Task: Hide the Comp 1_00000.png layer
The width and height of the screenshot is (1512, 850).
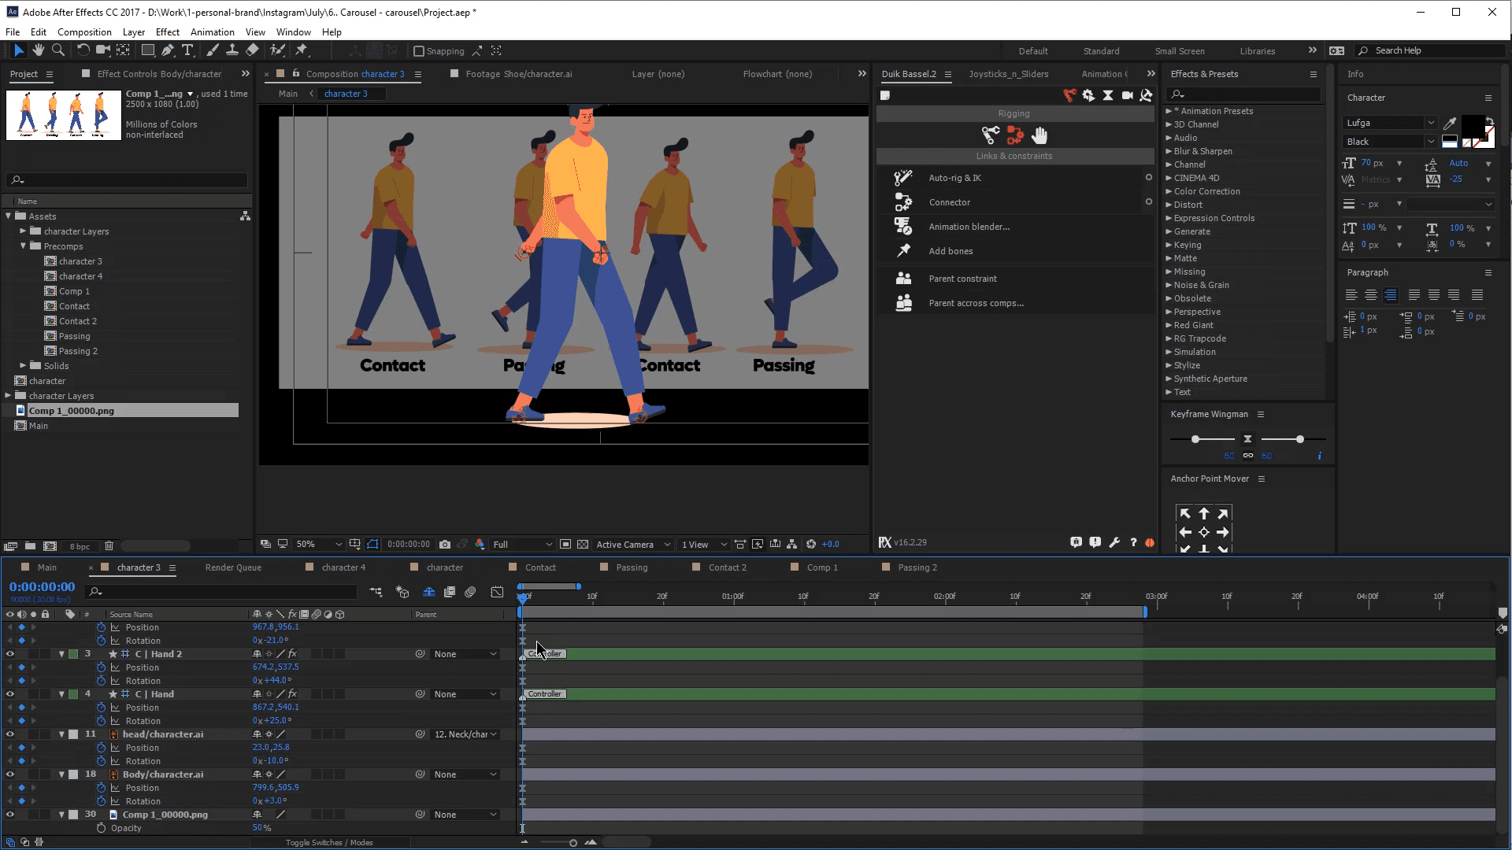Action: click(x=10, y=815)
